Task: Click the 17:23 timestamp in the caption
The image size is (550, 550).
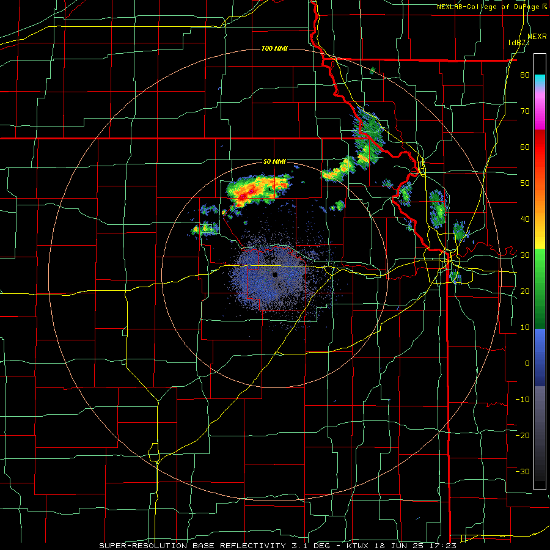Action: click(444, 546)
